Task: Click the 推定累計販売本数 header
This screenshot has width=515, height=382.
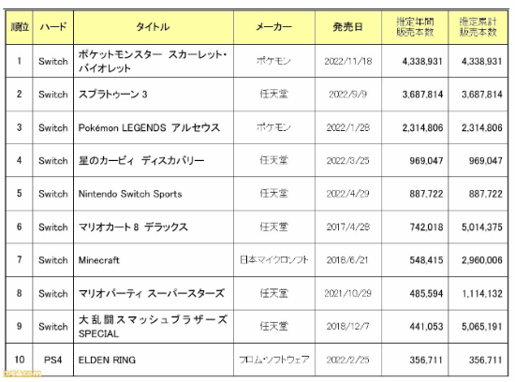Action: pyautogui.click(x=478, y=27)
